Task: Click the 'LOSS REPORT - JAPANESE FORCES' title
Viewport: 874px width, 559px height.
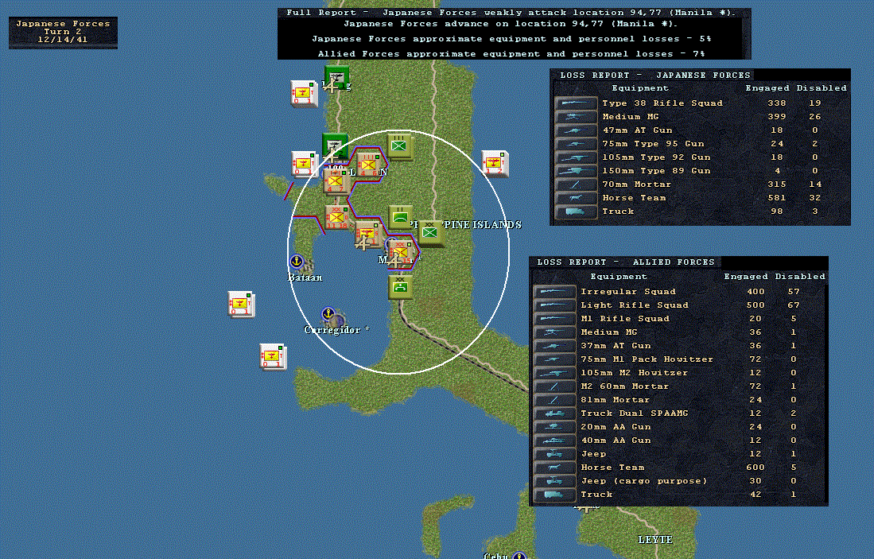Action: (655, 76)
